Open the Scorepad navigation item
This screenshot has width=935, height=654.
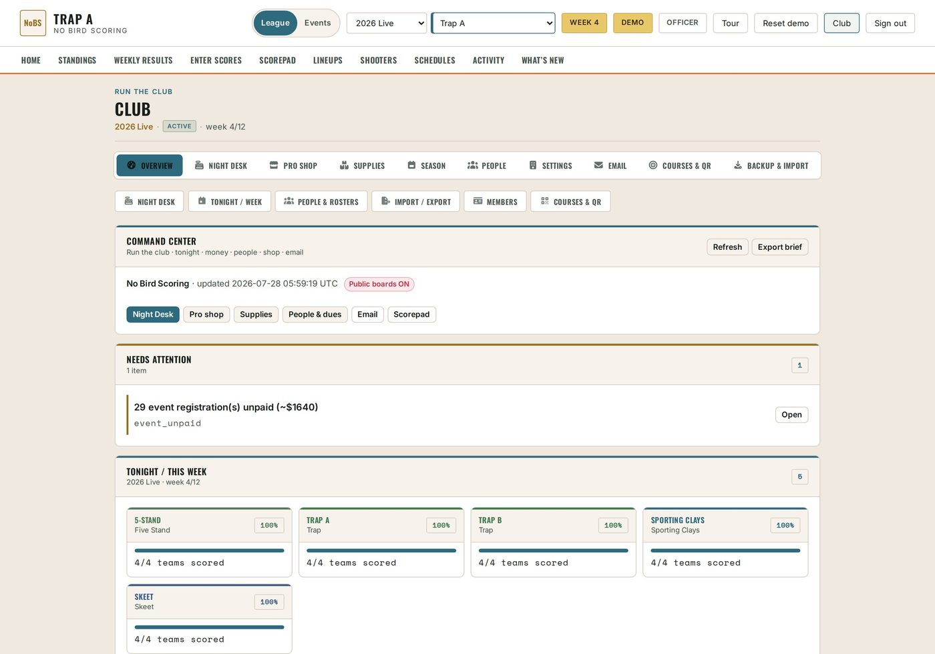[x=277, y=60]
